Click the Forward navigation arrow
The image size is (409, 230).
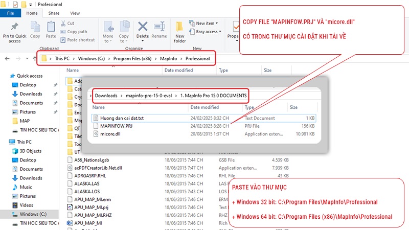(18, 59)
